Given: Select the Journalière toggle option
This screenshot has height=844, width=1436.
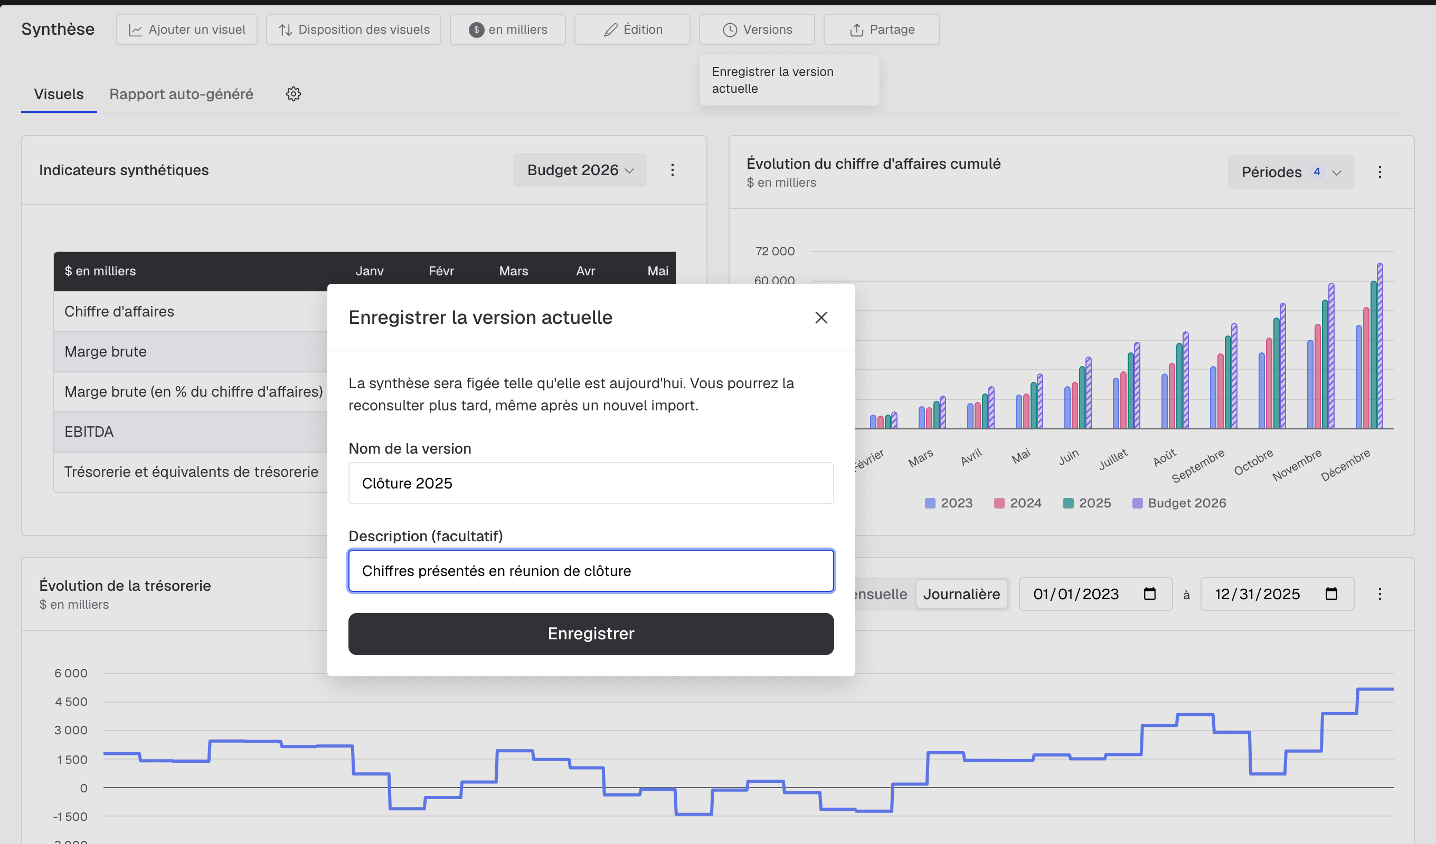Looking at the screenshot, I should click(x=961, y=594).
